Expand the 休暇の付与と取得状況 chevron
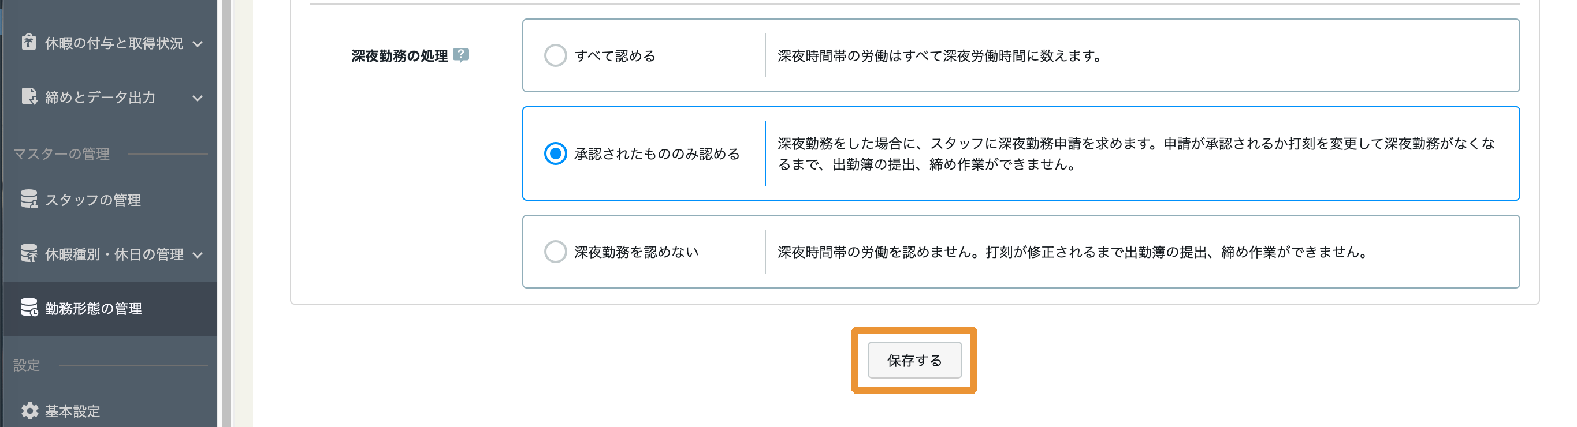This screenshot has width=1577, height=427. tap(197, 43)
